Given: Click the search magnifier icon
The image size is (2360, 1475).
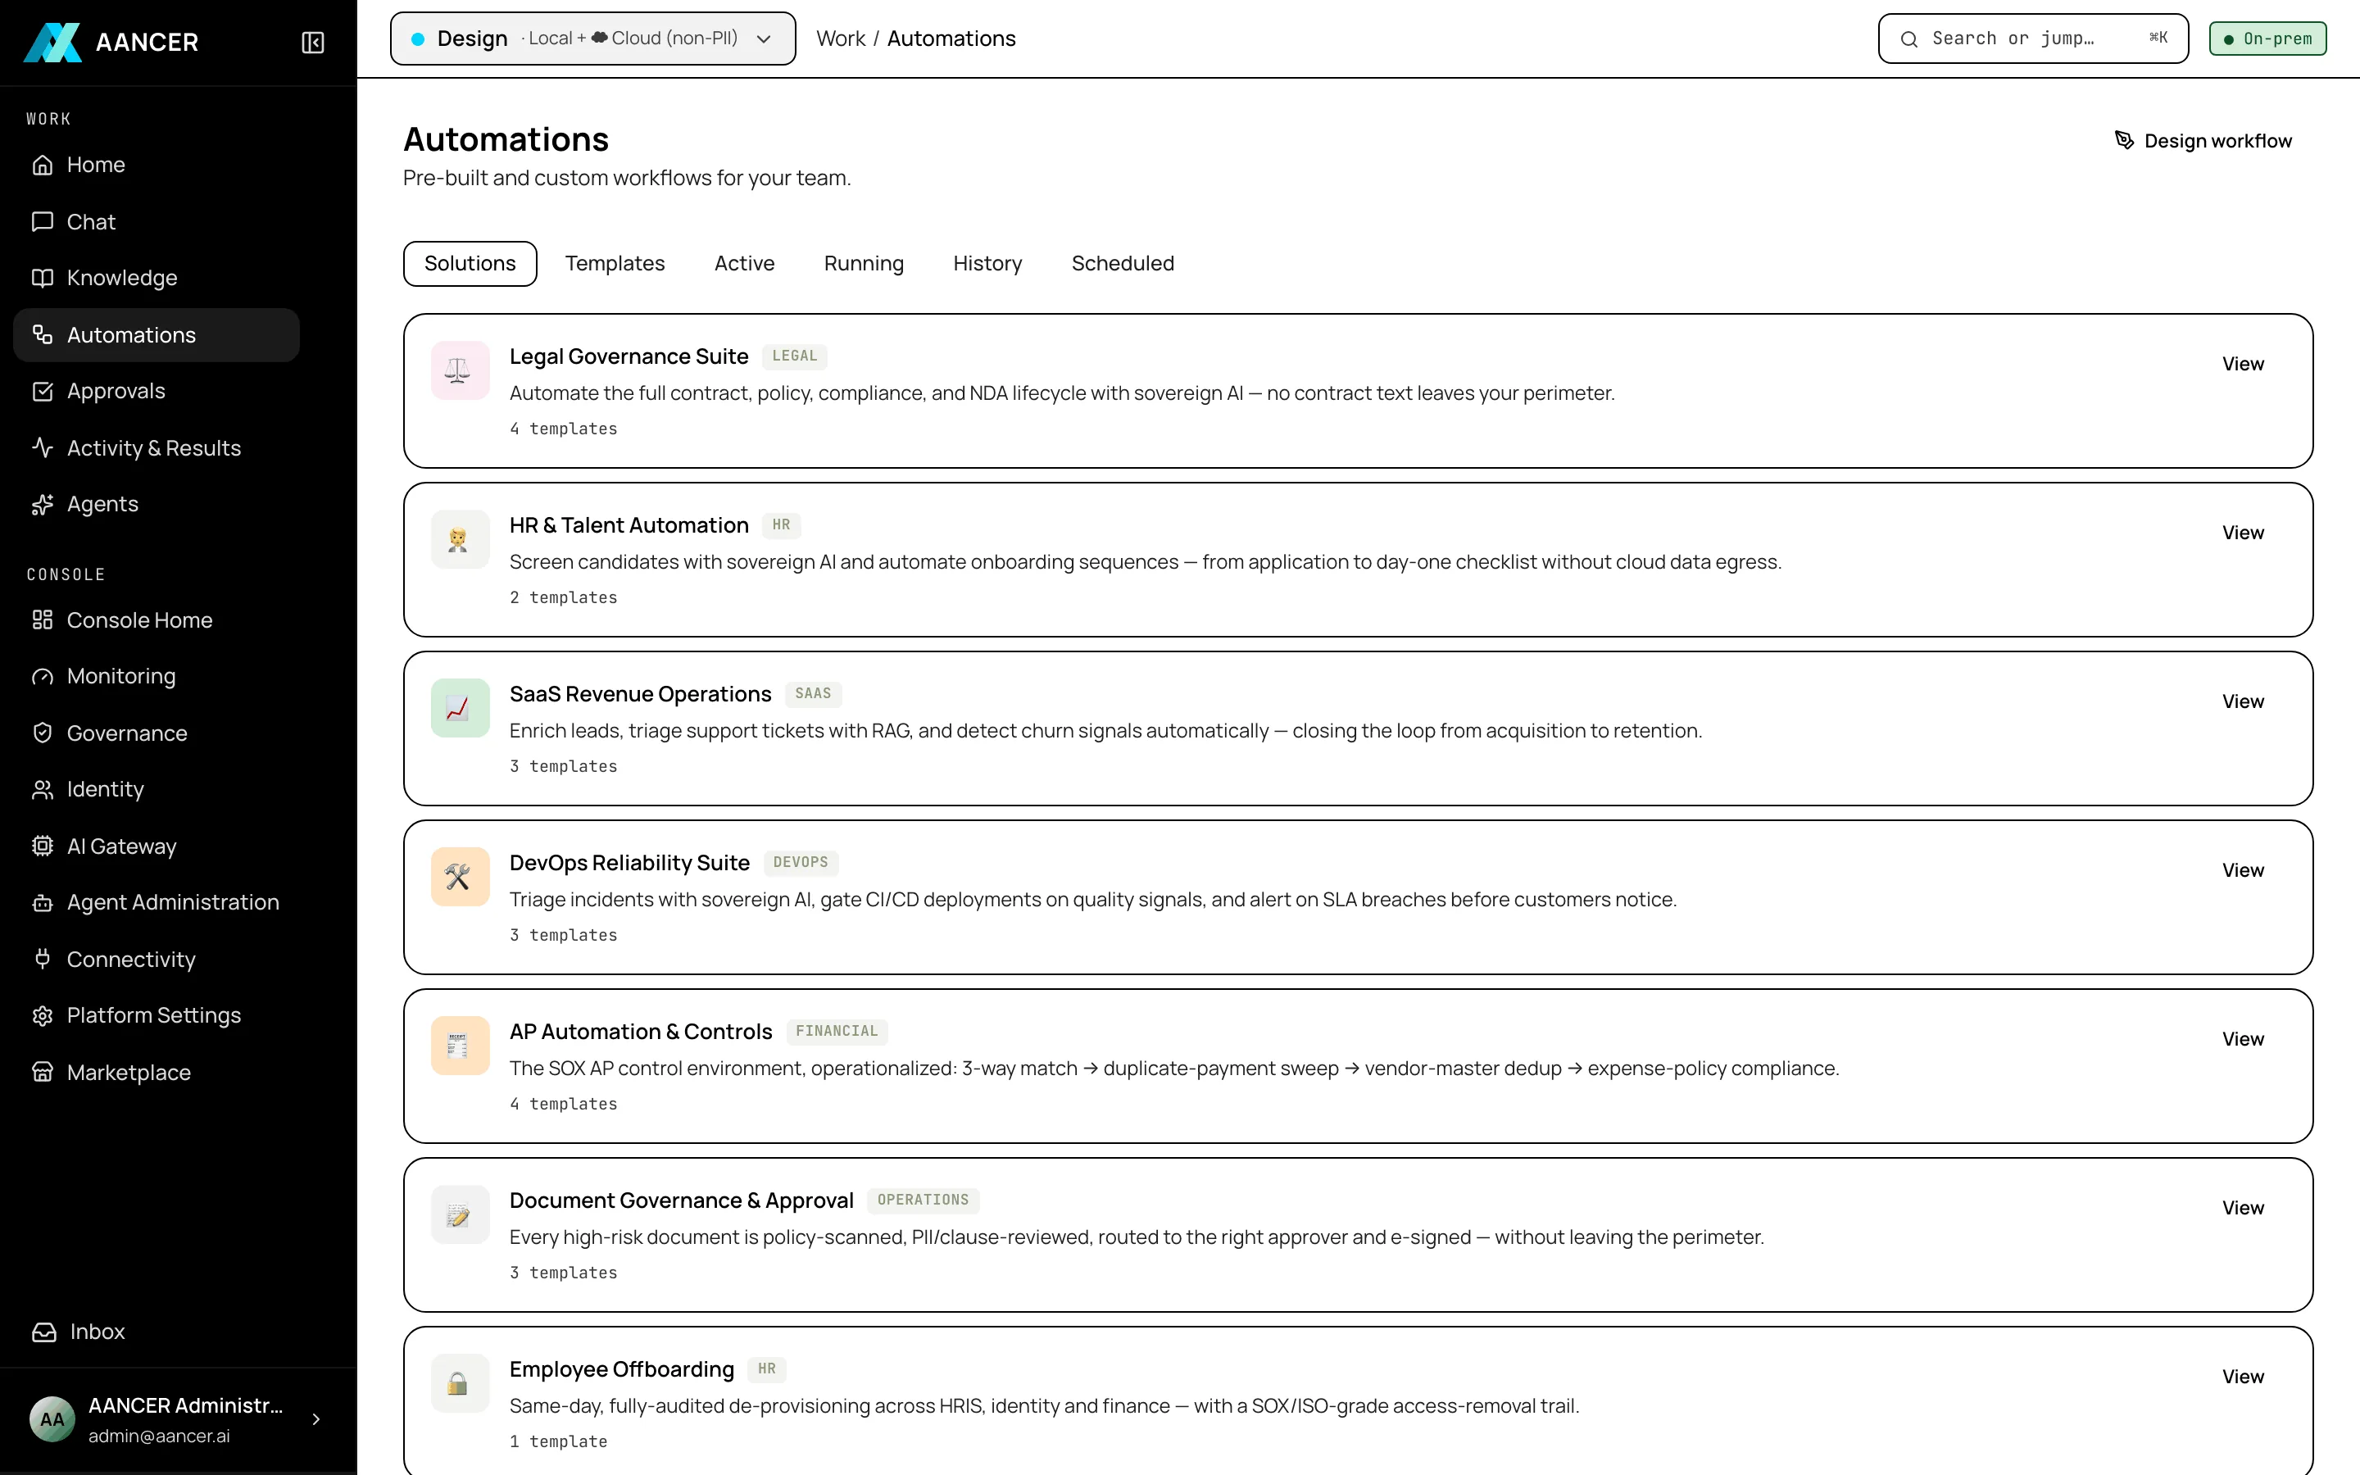Looking at the screenshot, I should [1909, 39].
